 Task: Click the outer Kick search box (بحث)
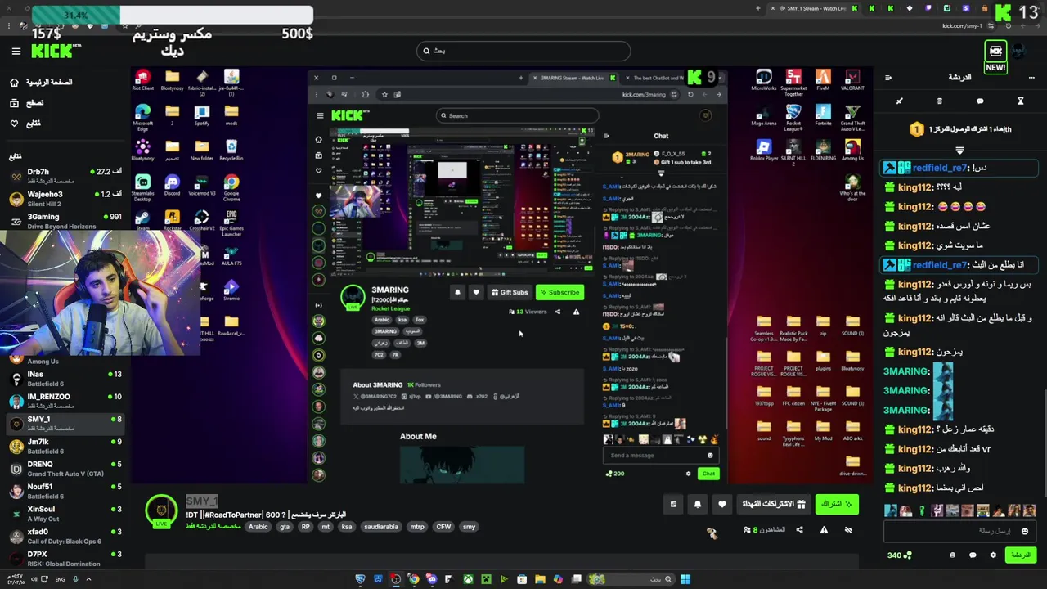pyautogui.click(x=523, y=51)
